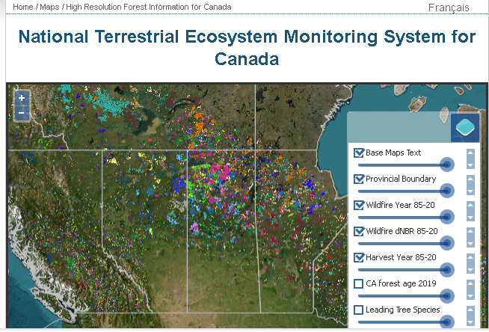Move Provincial Boundary layer up
The image size is (489, 332).
coord(470,179)
